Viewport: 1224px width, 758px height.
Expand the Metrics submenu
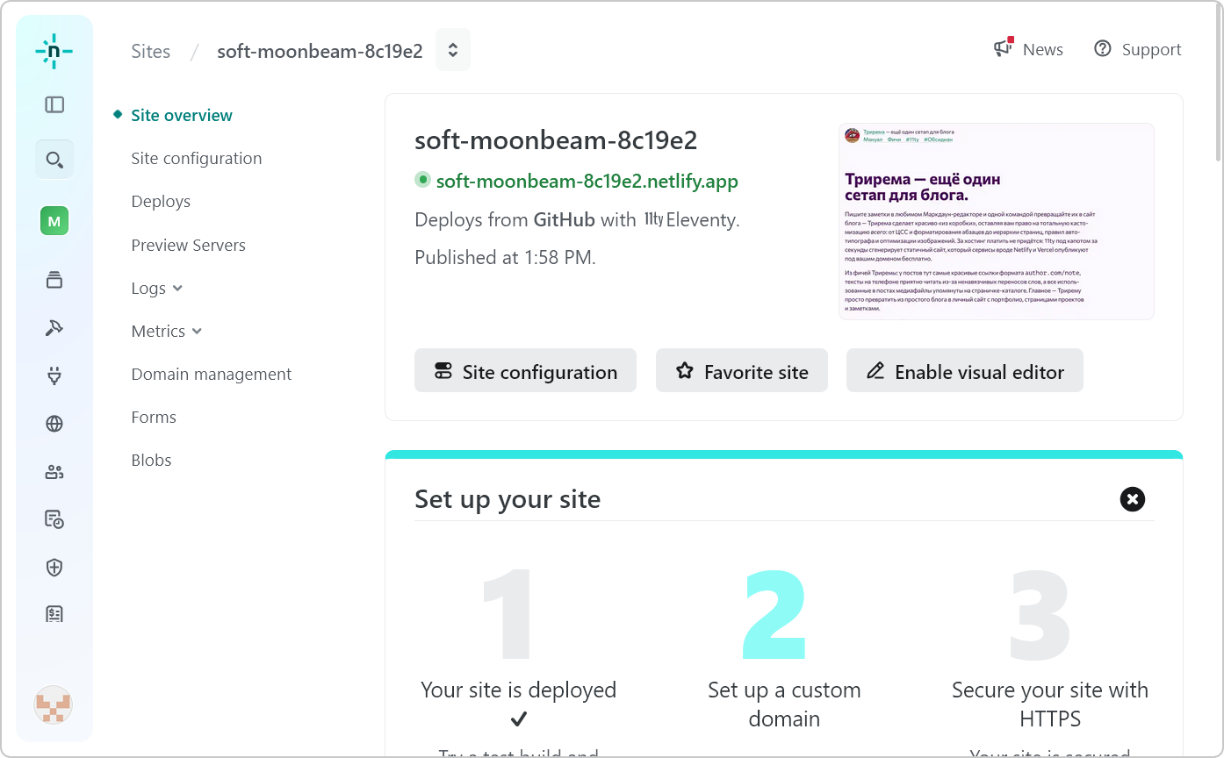tap(167, 332)
